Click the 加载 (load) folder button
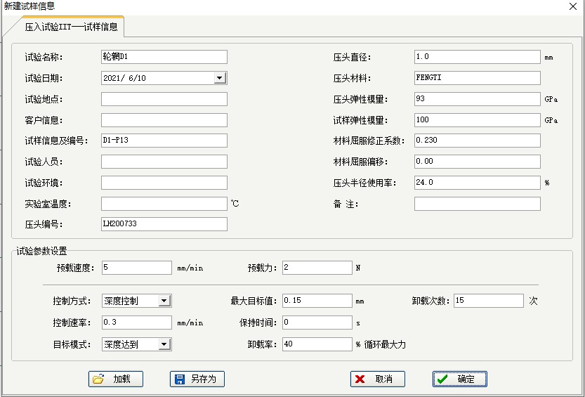This screenshot has width=585, height=397. [116, 379]
